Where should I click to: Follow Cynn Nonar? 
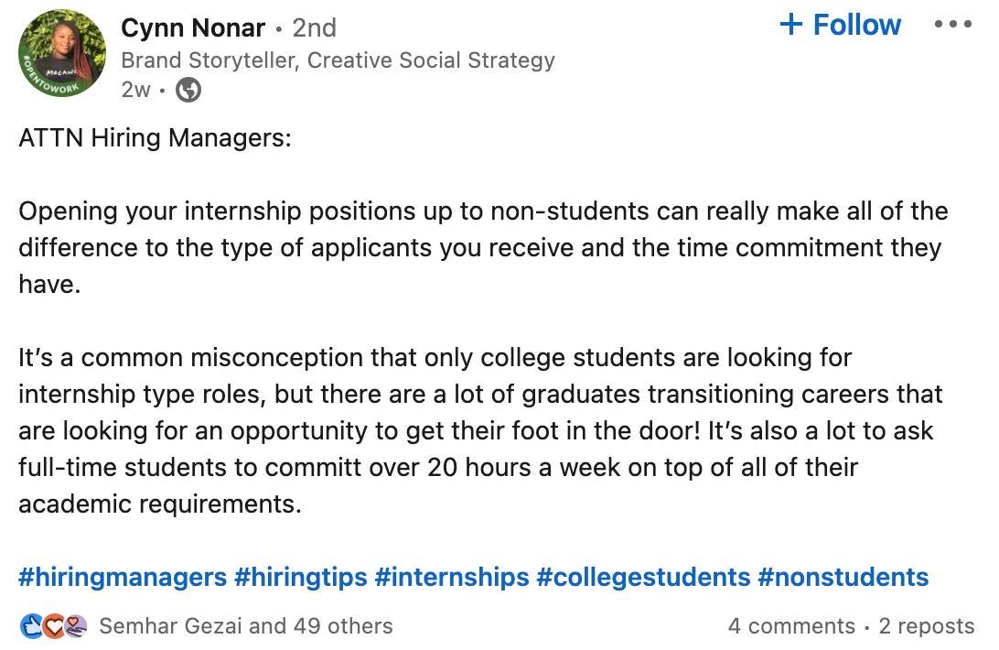pos(841,25)
